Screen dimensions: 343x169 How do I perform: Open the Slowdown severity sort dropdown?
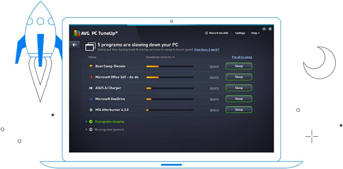[x=160, y=57]
